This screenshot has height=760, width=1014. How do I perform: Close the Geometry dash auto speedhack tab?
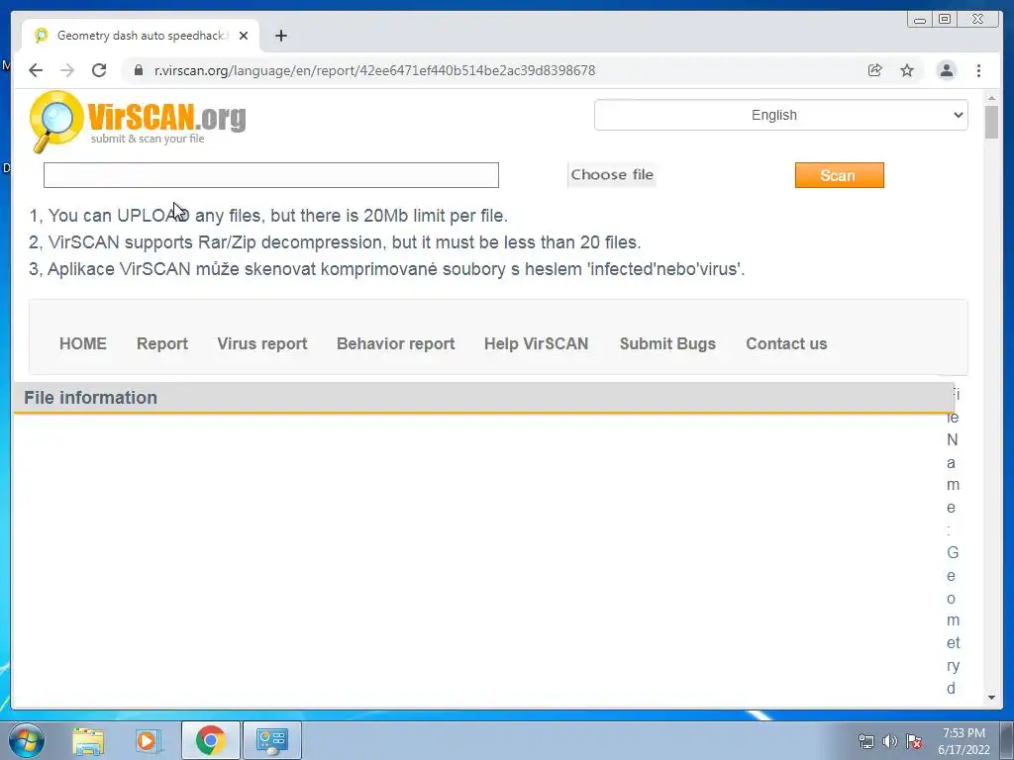coord(244,36)
